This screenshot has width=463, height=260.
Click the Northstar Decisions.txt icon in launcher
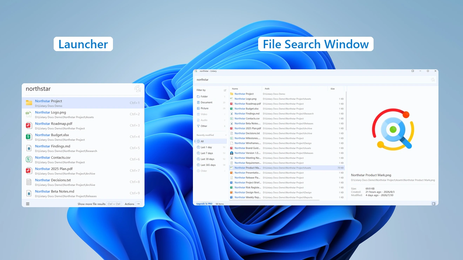pos(29,182)
